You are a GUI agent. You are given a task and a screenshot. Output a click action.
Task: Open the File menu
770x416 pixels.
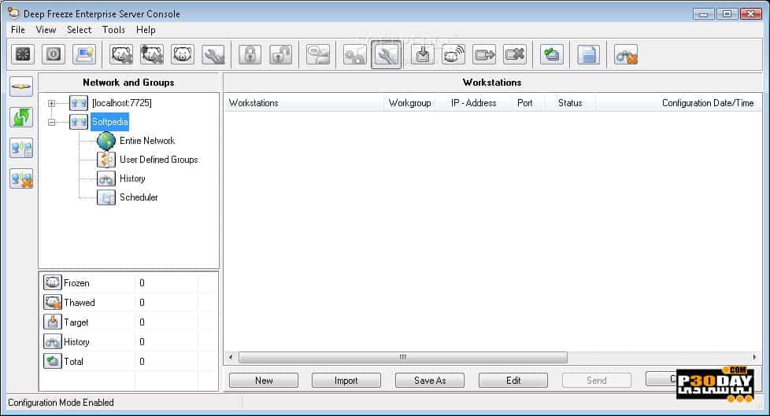point(17,30)
